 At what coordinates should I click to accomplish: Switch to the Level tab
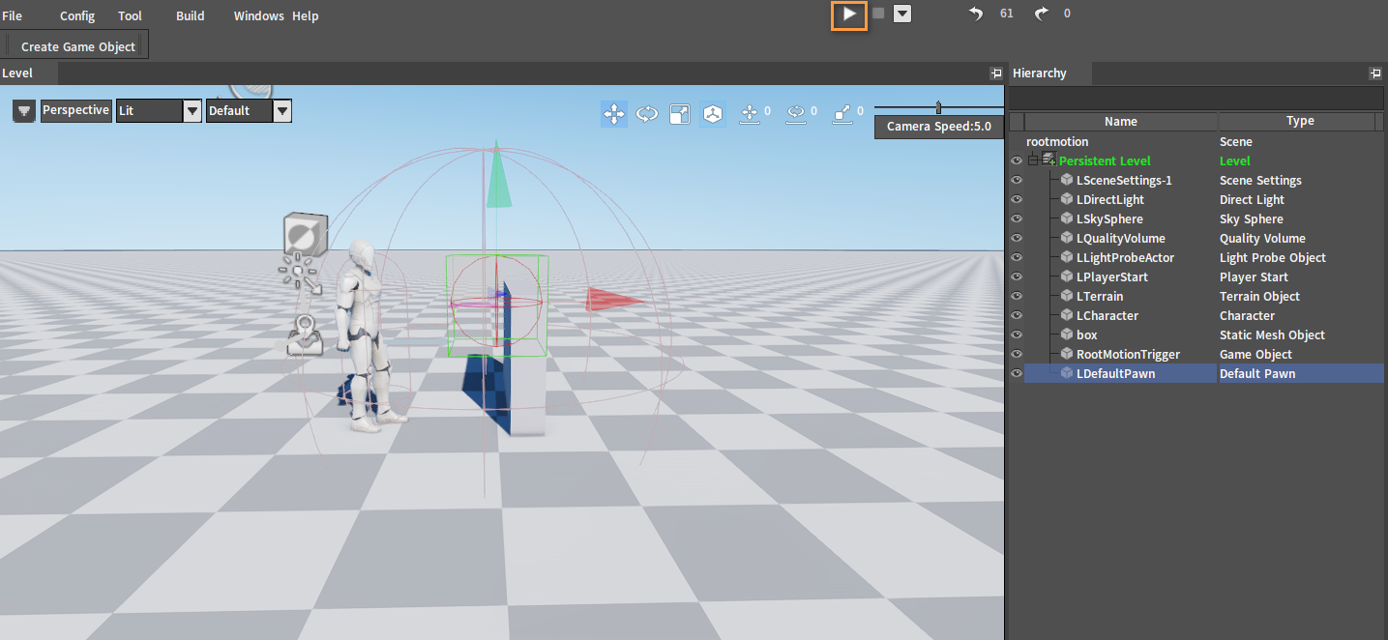click(29, 73)
